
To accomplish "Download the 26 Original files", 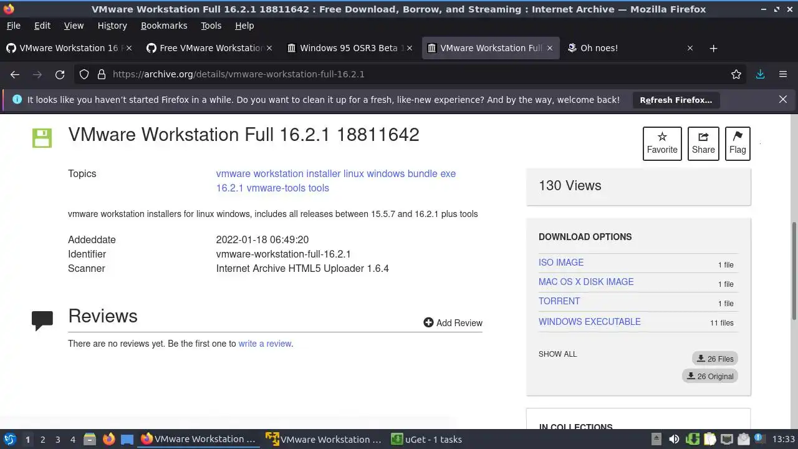I will pos(710,376).
